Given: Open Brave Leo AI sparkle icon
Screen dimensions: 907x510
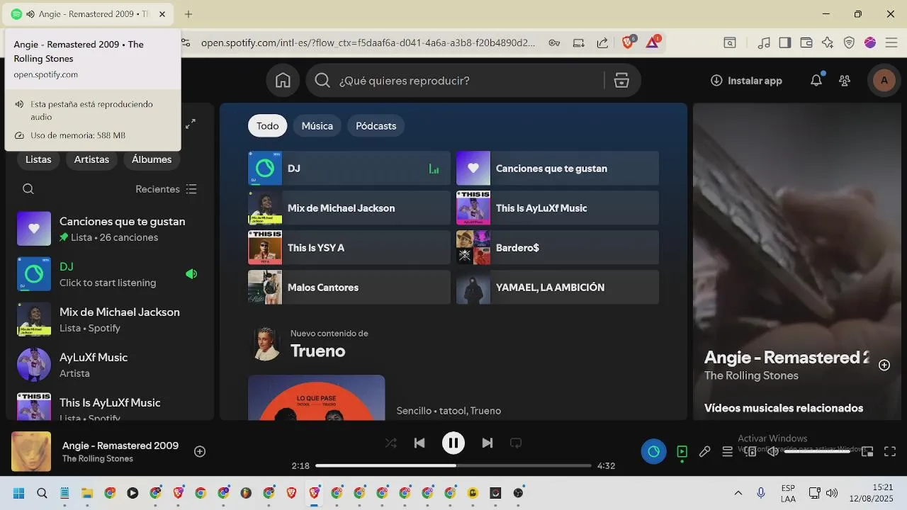Looking at the screenshot, I should tap(828, 42).
